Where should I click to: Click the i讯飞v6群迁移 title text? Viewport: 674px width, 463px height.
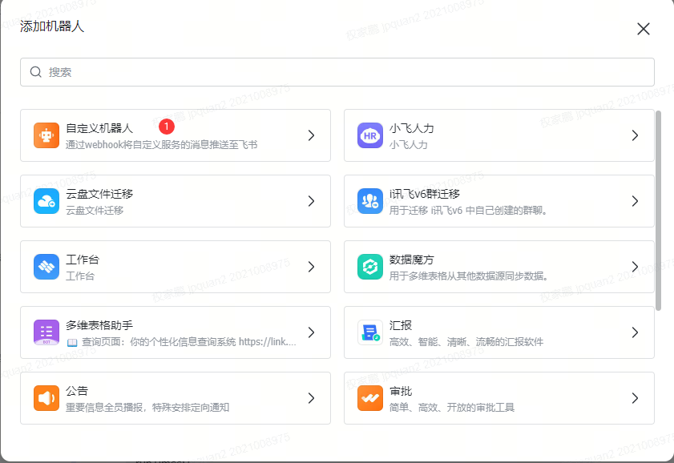(425, 194)
